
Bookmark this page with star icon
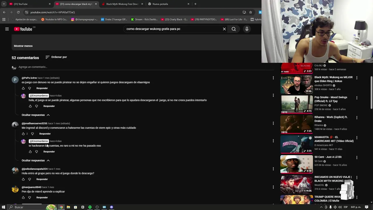(251, 12)
